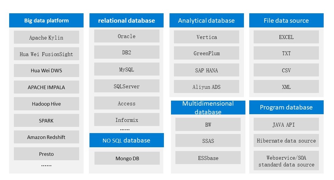Click the Multidimensional database header

208,108
